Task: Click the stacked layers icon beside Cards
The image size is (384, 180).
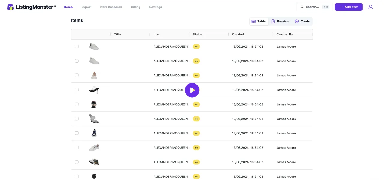Action: (297, 21)
